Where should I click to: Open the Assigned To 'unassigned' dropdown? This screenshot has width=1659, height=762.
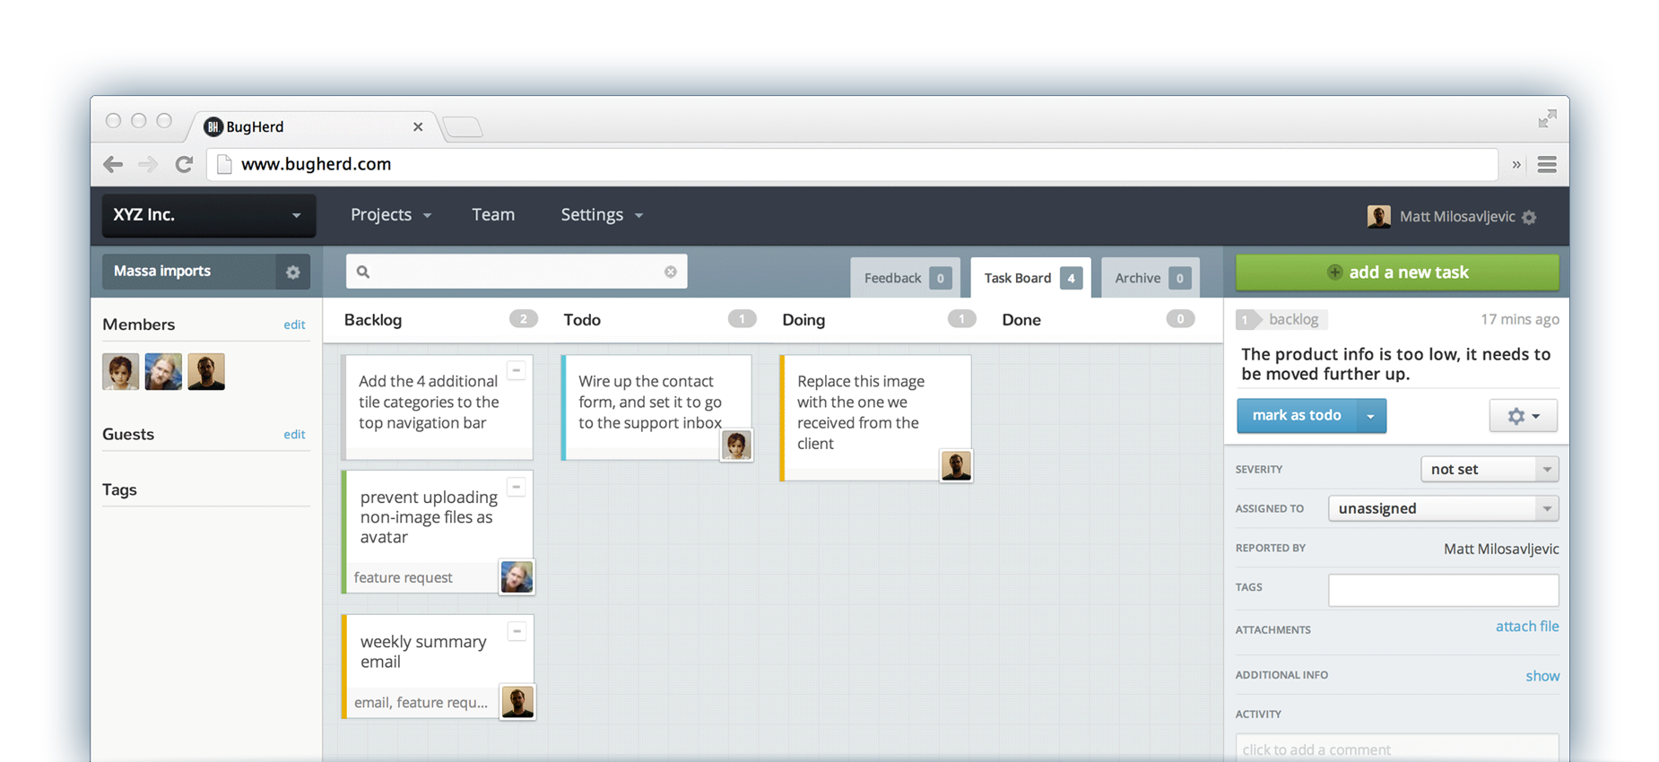(1443, 508)
